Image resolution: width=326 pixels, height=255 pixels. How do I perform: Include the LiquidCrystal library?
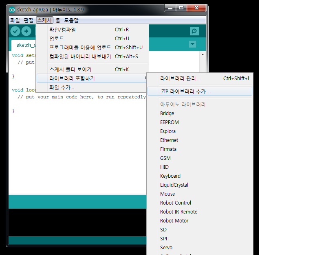coord(200,185)
